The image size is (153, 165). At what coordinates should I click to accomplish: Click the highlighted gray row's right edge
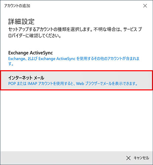click(150, 80)
